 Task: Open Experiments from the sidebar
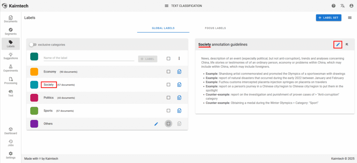(x=10, y=68)
